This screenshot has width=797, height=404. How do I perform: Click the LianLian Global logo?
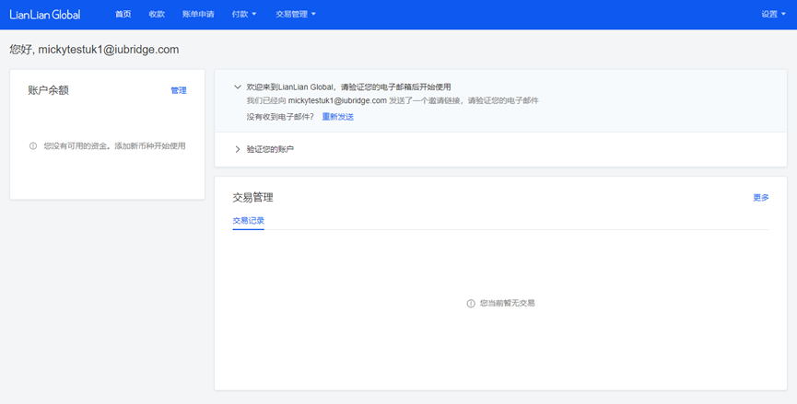(x=45, y=15)
